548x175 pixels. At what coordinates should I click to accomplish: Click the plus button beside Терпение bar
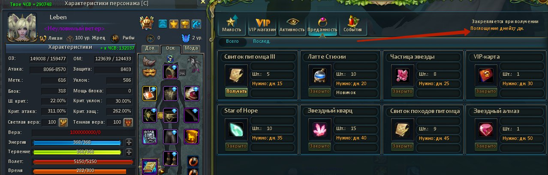(129, 152)
